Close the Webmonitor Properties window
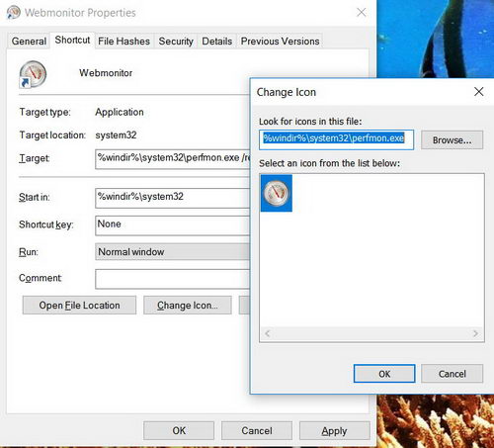Screen dimensions: 494x448 [362, 13]
